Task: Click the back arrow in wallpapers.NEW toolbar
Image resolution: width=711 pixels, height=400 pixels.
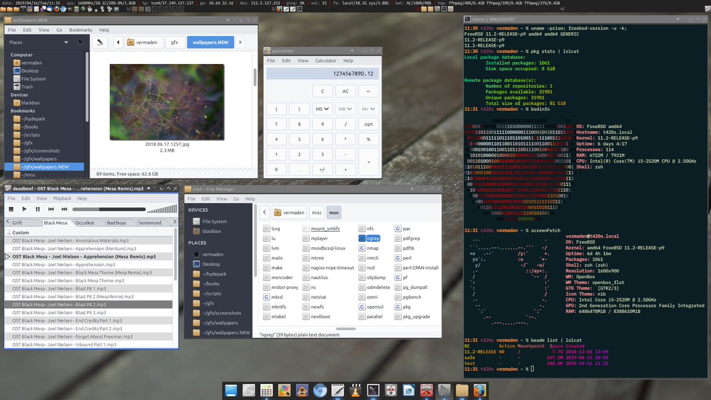Action: (118, 42)
